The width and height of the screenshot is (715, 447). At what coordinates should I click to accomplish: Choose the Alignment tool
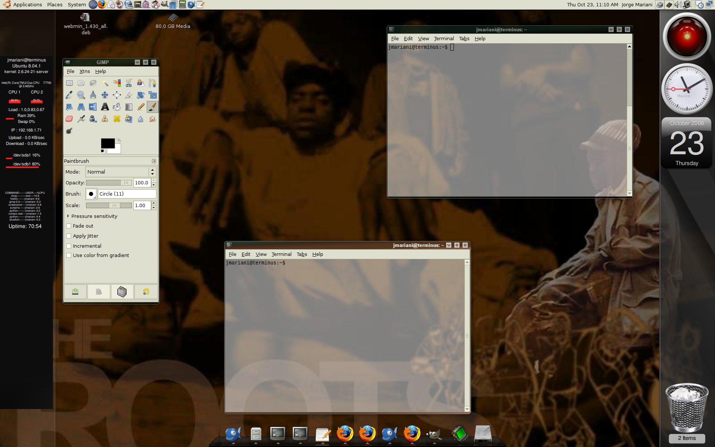[x=117, y=95]
